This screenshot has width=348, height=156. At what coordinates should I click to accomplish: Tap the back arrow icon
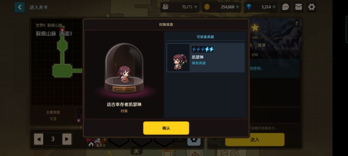pyautogui.click(x=20, y=7)
